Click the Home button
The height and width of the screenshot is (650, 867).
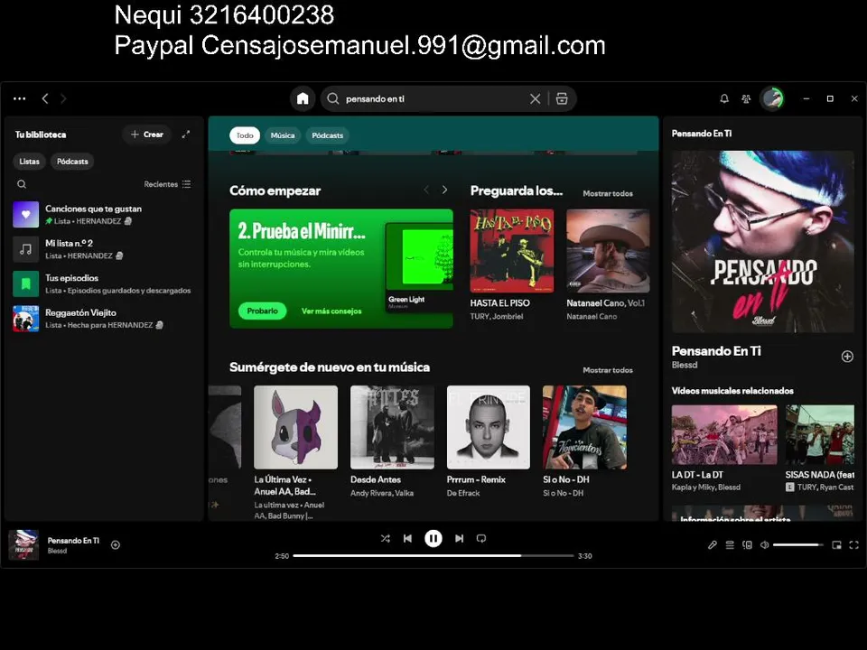pyautogui.click(x=303, y=98)
